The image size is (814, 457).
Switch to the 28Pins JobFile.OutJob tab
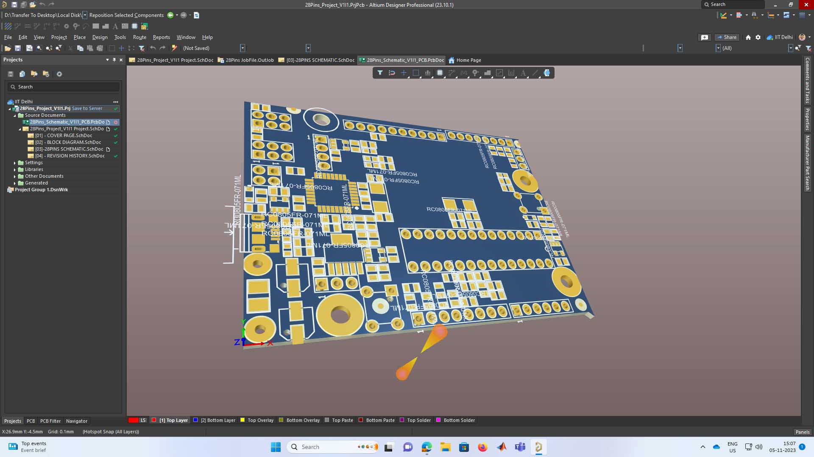click(245, 60)
